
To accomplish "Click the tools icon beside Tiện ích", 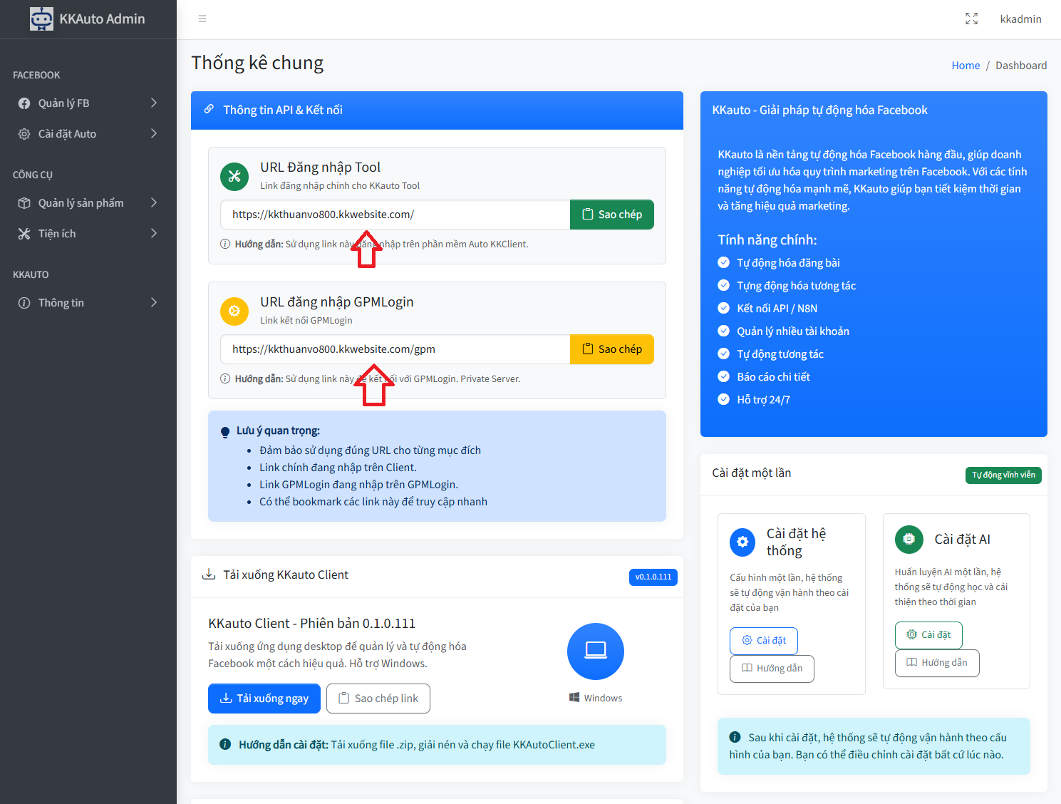I will [24, 234].
